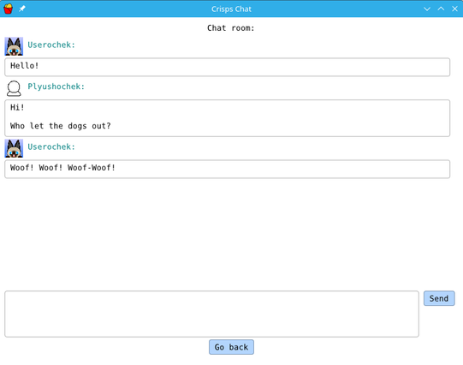Click the Send button
This screenshot has width=463, height=365.
[439, 298]
